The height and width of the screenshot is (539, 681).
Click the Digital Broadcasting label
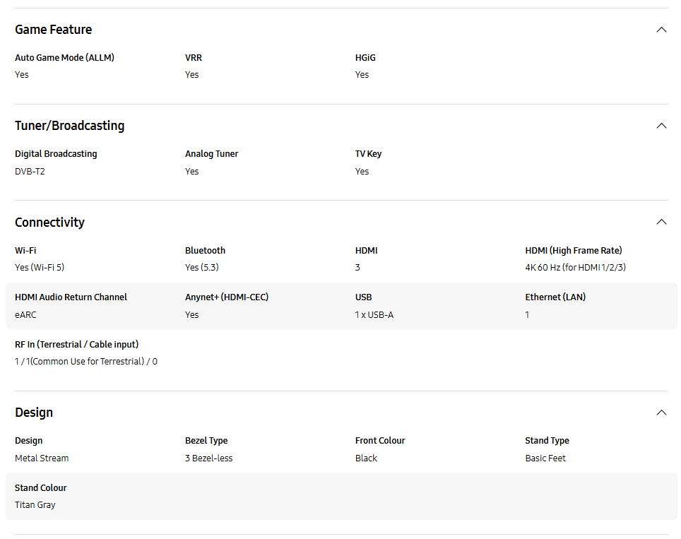pyautogui.click(x=56, y=154)
